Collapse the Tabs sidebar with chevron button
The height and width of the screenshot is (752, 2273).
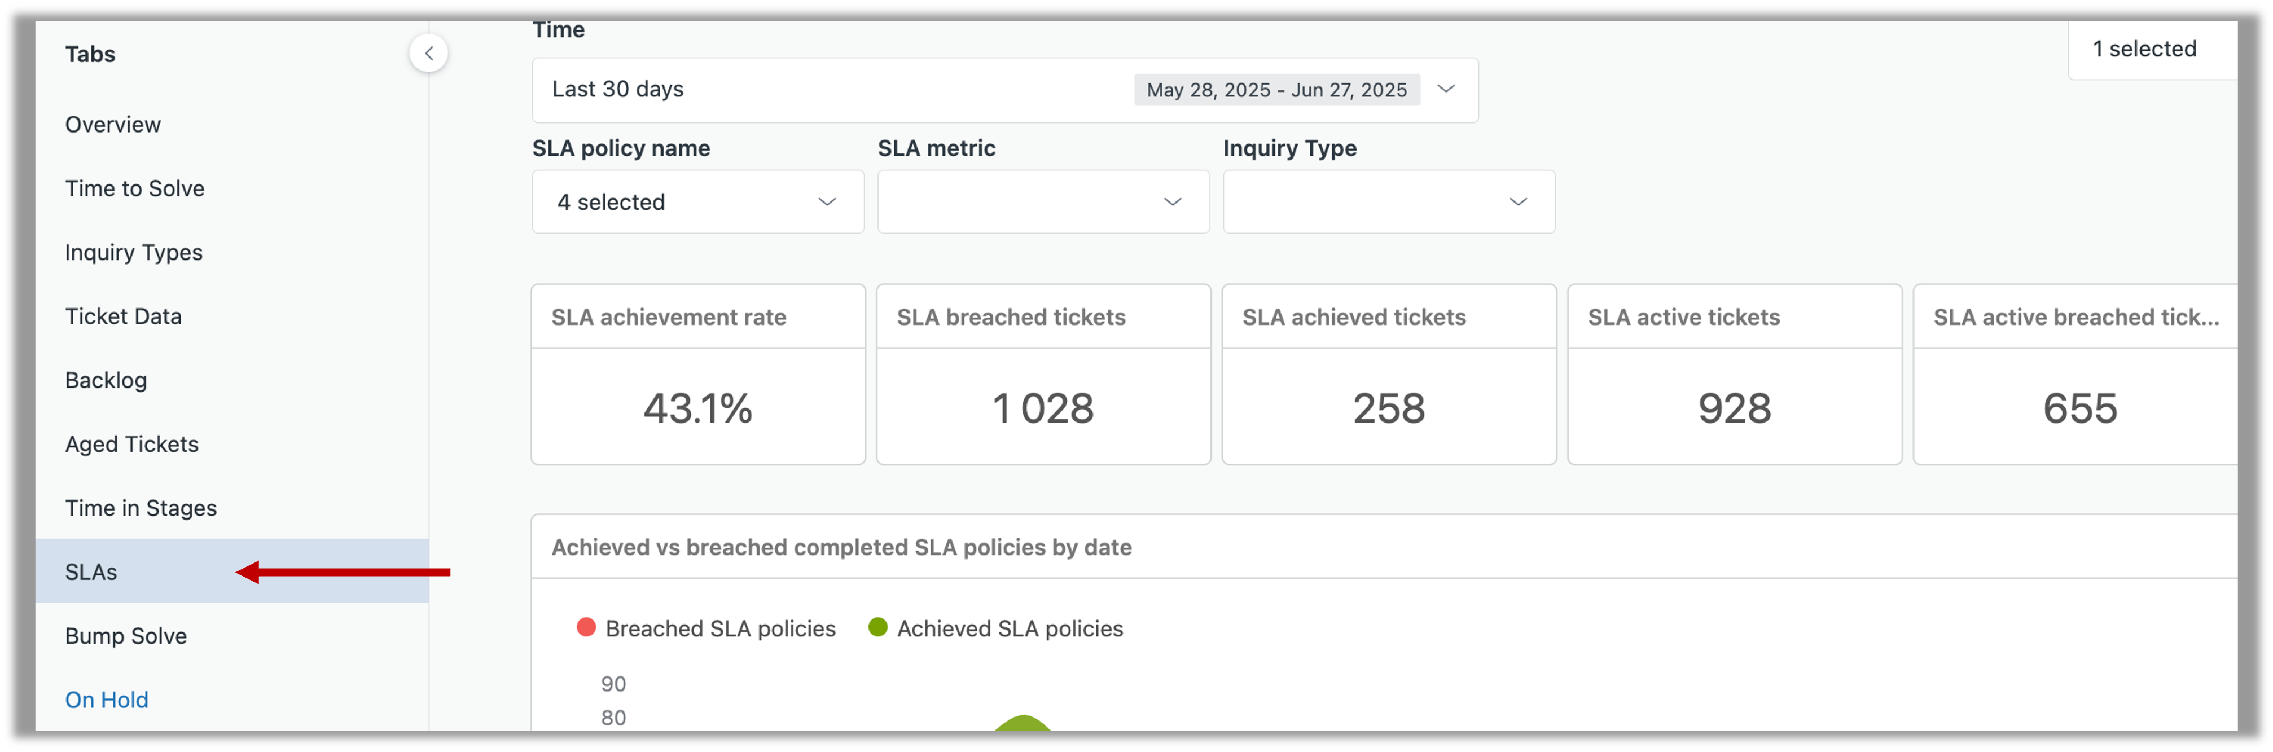[428, 53]
